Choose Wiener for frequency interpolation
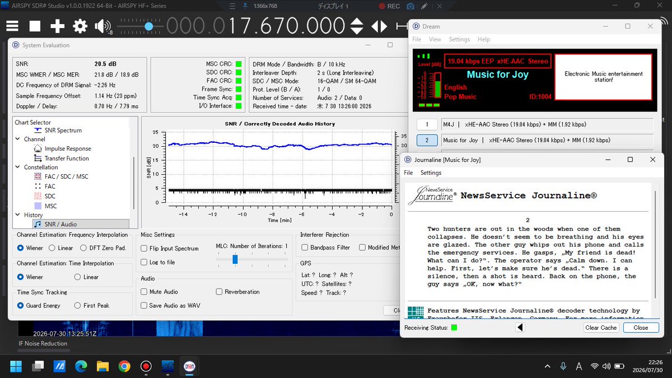The image size is (672, 378). (x=30, y=248)
